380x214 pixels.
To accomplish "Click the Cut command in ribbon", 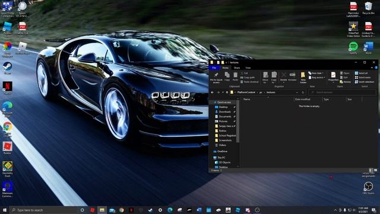I will [244, 73].
